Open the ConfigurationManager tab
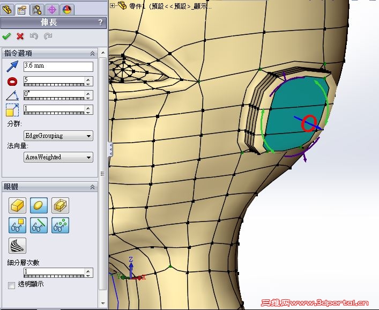The width and height of the screenshot is (379, 310). (37, 10)
